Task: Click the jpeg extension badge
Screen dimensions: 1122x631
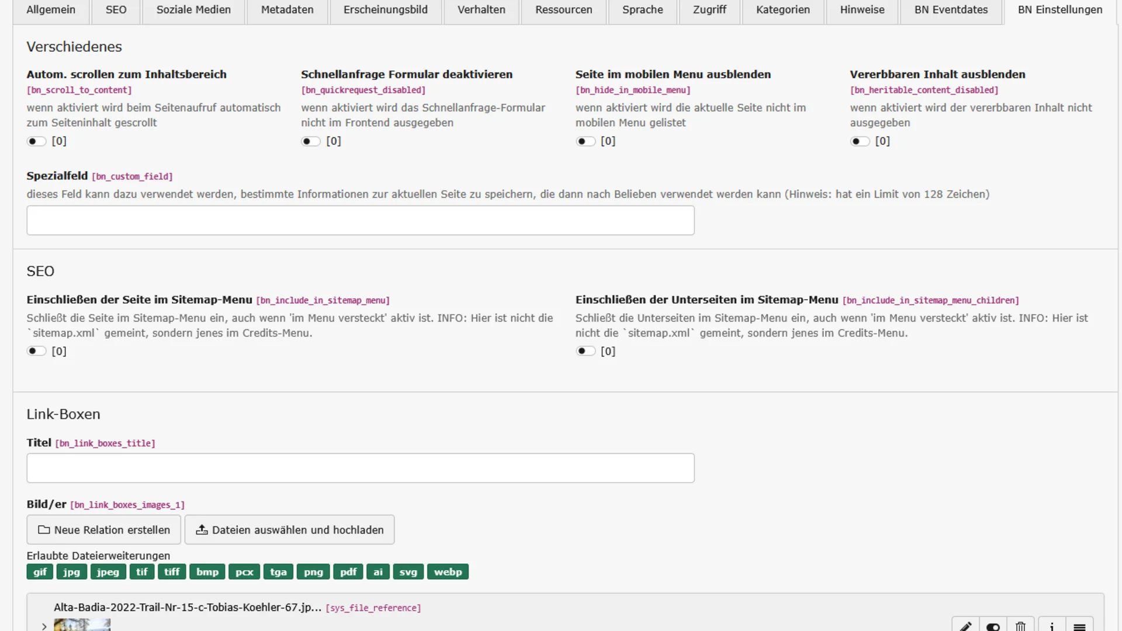Action: 108,572
